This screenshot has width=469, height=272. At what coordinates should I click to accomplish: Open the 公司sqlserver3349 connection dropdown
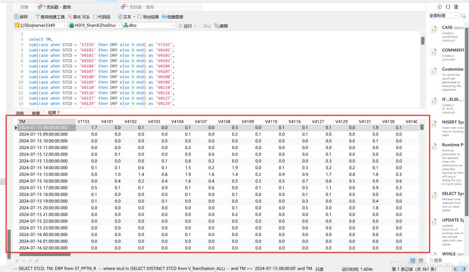point(40,25)
